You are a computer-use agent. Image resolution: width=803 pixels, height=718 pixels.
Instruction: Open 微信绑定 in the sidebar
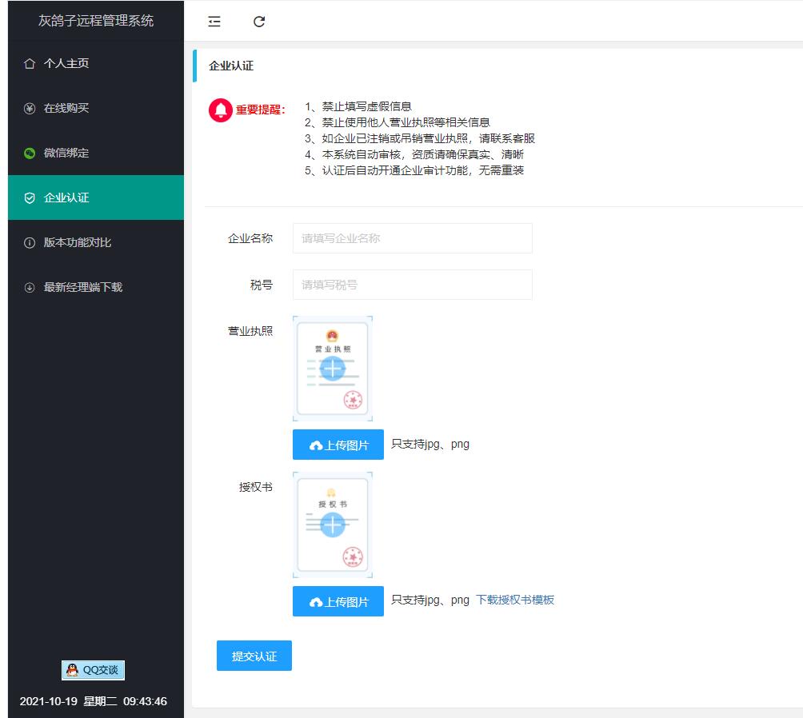(x=66, y=153)
